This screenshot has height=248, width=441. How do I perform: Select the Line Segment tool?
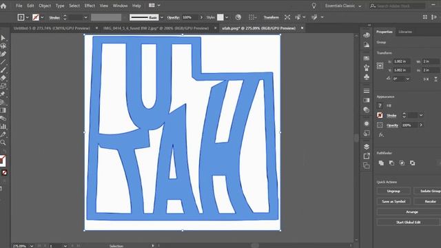pos(3,62)
